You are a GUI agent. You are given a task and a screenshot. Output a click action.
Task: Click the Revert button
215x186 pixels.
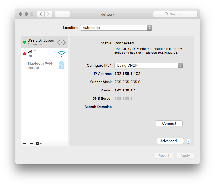coord(164,156)
